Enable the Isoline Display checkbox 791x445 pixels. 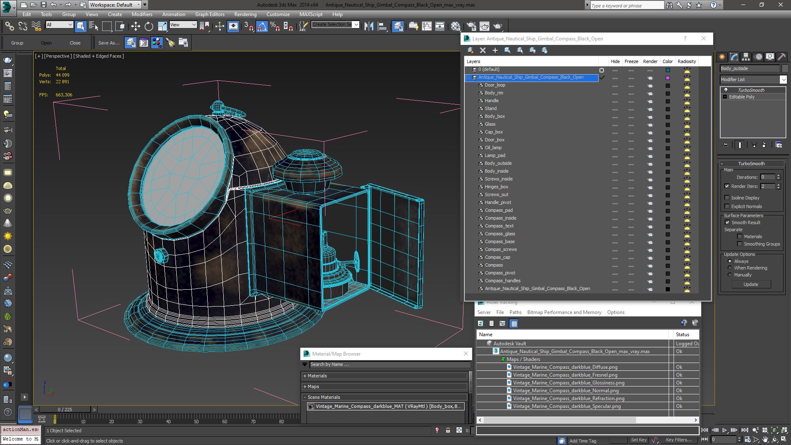tap(727, 198)
